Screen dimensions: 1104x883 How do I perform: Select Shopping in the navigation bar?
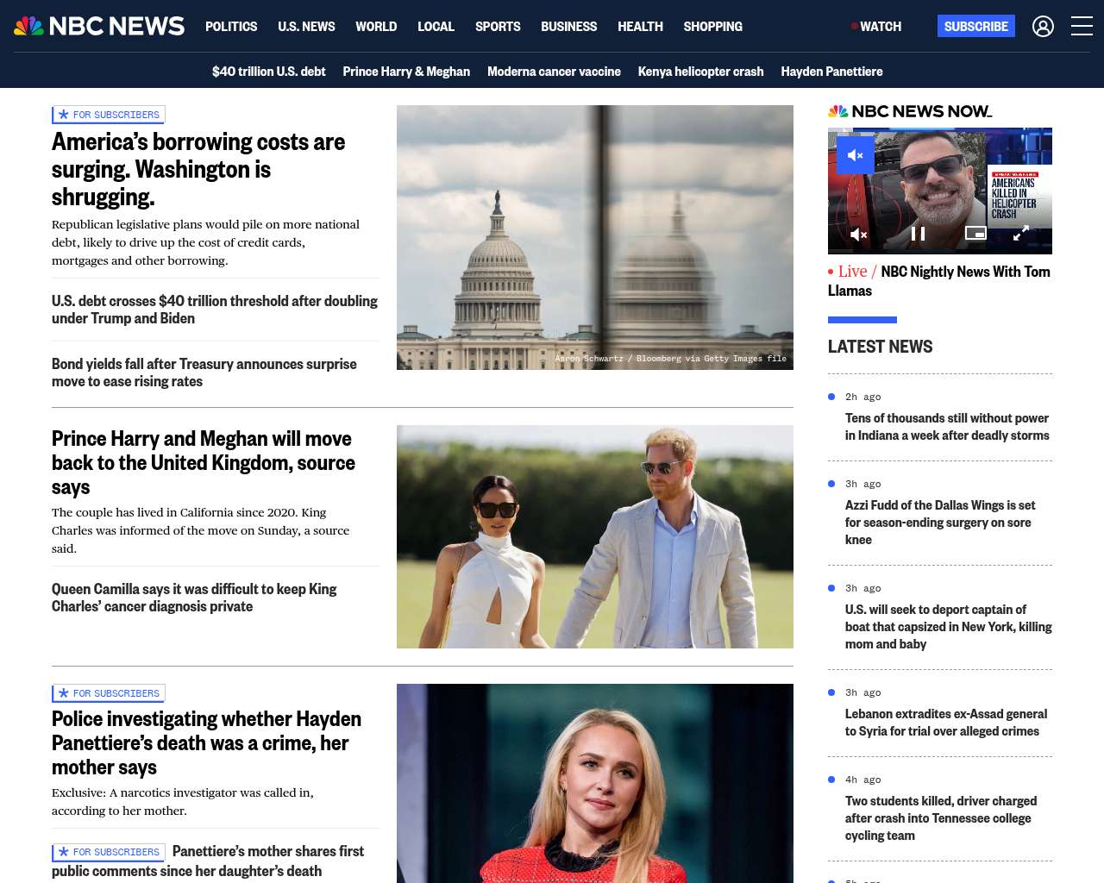point(712,27)
